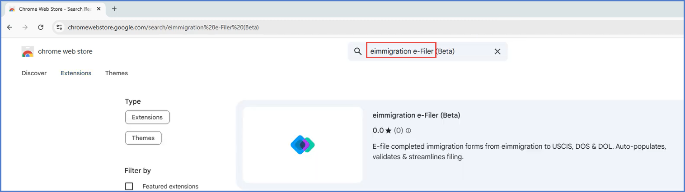Switch to the Extensions tab
Screen dimensions: 685x192
tap(76, 73)
